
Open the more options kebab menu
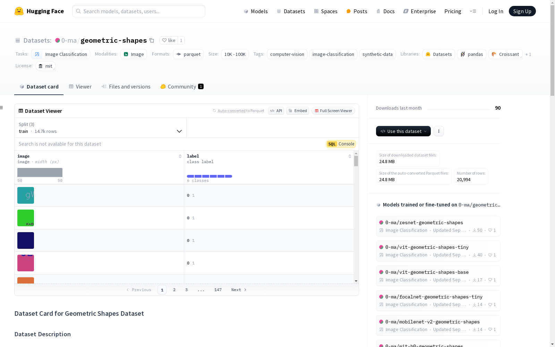[439, 131]
